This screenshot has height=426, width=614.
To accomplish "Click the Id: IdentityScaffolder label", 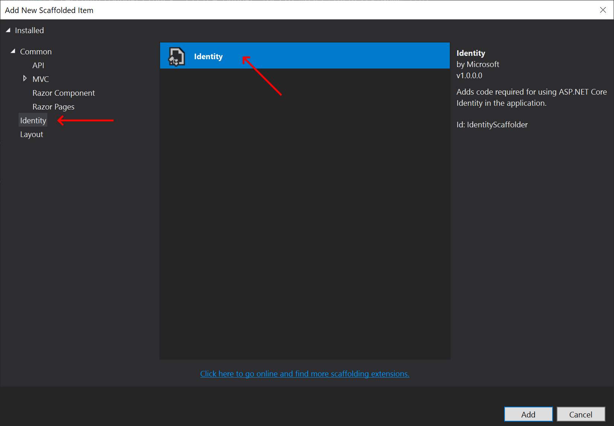I will point(492,124).
